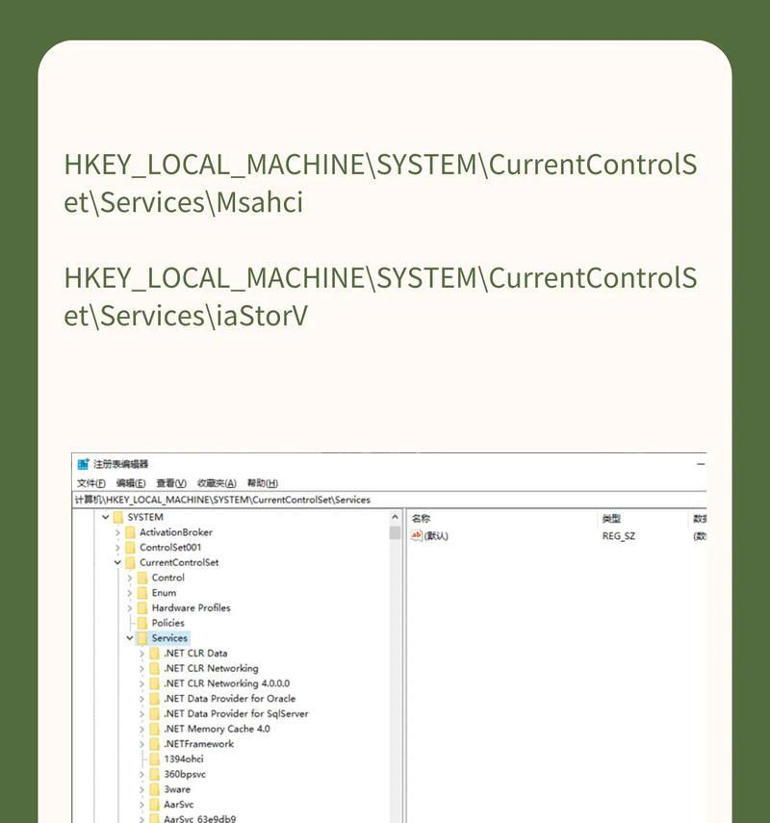The width and height of the screenshot is (770, 823).
Task: Expand the Enum key
Action: [130, 593]
